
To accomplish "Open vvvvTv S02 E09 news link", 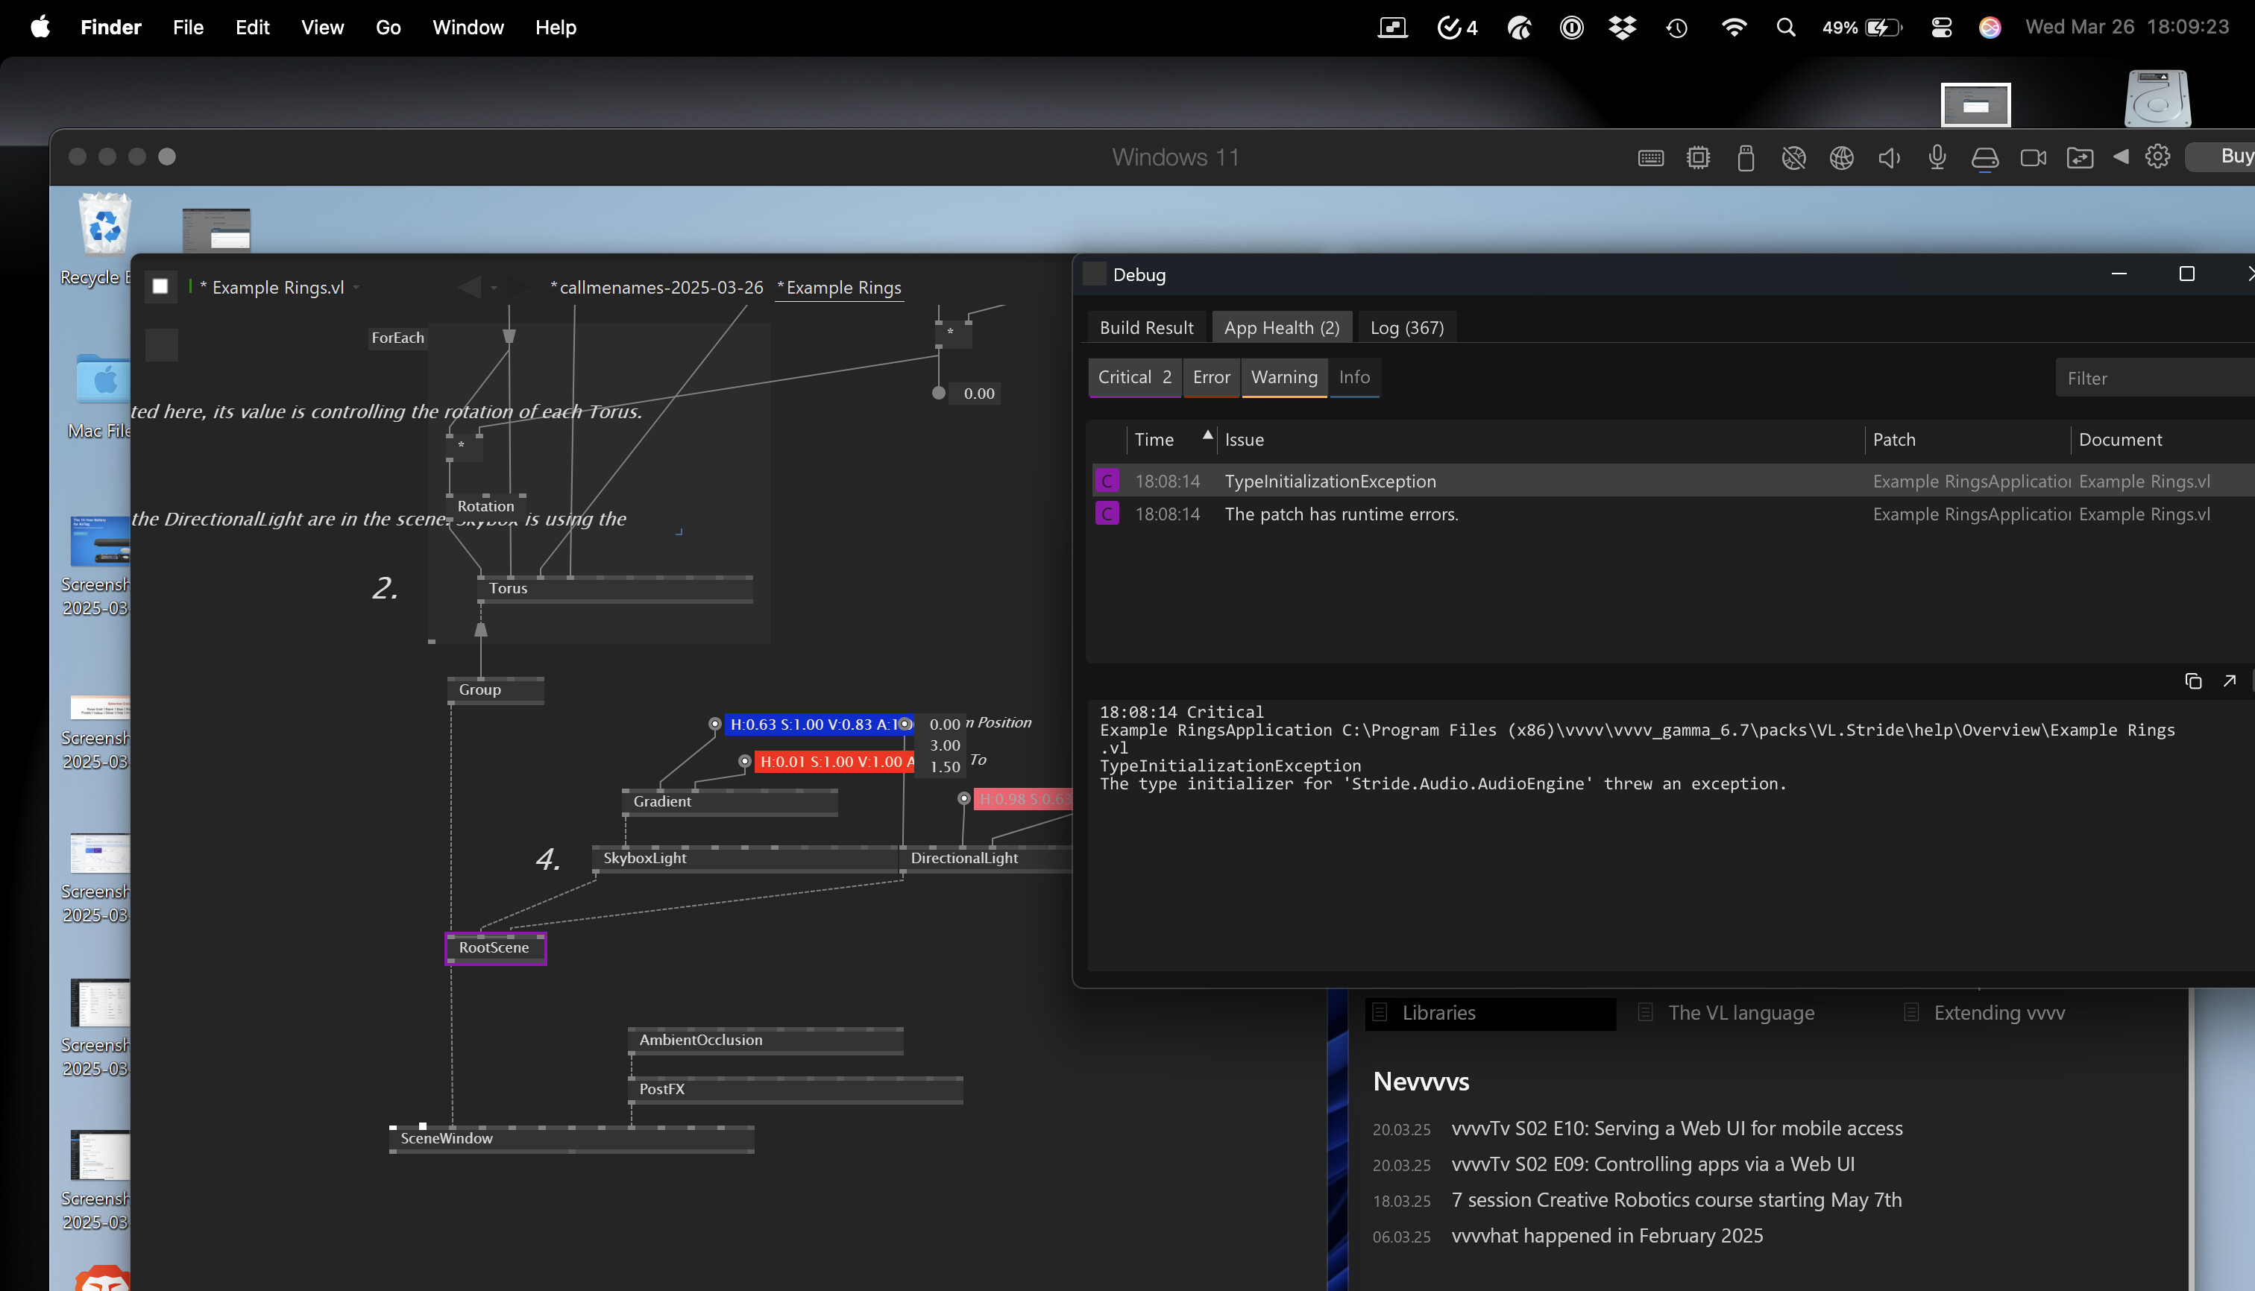I will (1652, 1164).
